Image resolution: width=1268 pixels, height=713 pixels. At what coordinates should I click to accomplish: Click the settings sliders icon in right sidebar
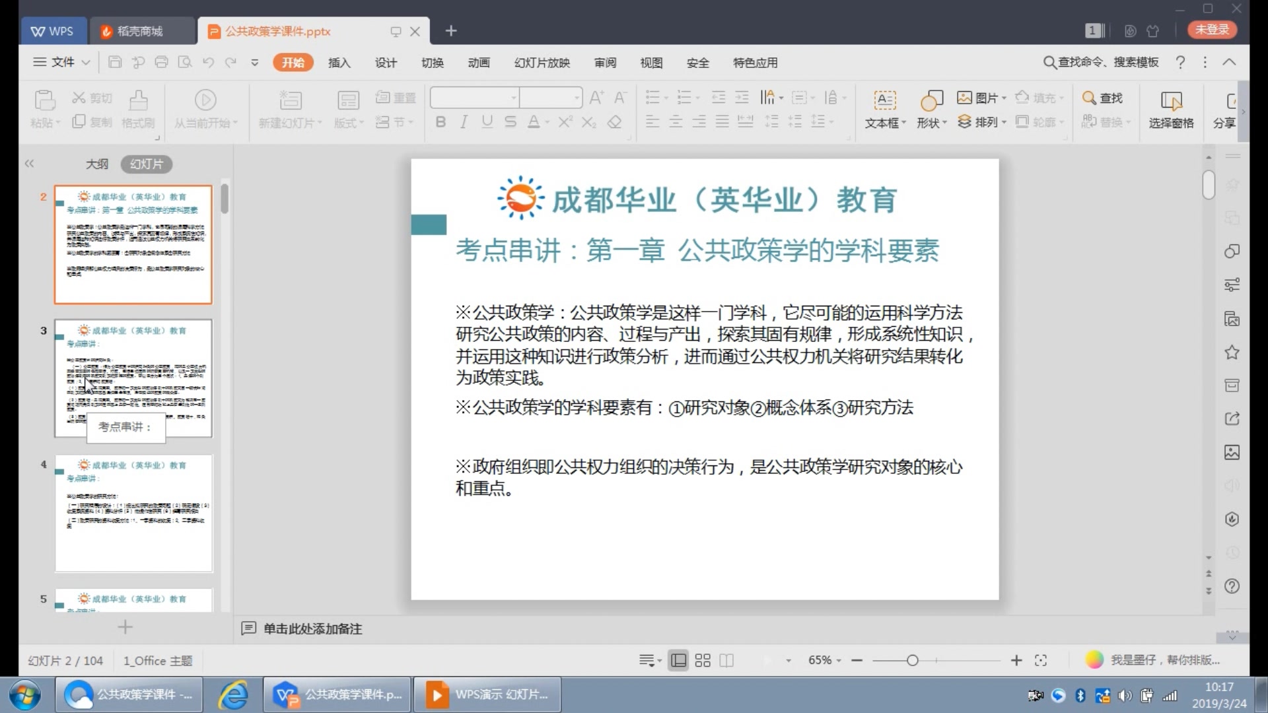(x=1232, y=285)
